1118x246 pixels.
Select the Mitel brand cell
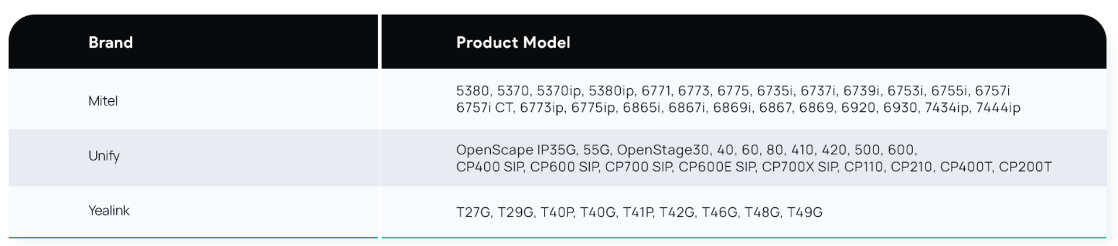(103, 101)
